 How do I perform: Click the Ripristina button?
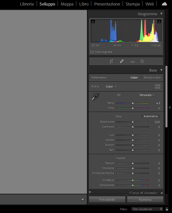click(x=145, y=200)
